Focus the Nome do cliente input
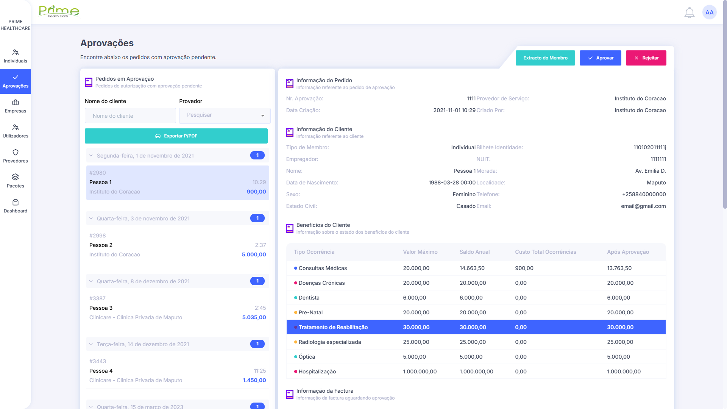The image size is (727, 409). click(130, 116)
